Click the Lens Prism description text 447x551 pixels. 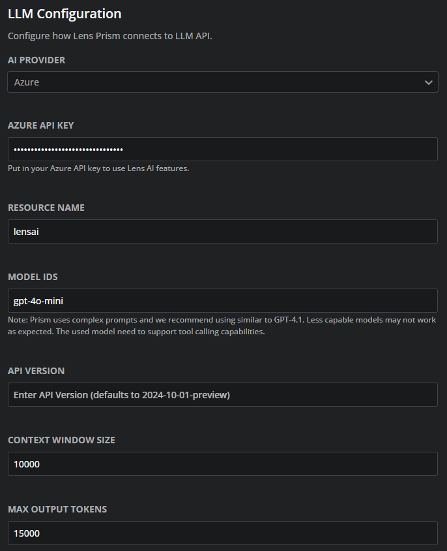(x=110, y=37)
